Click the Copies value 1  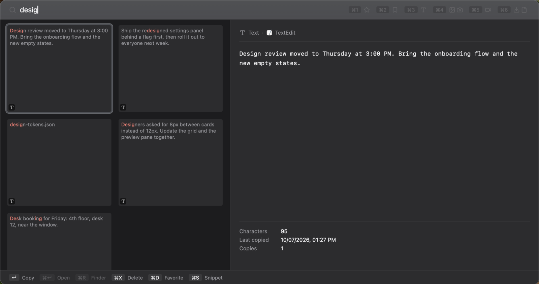point(282,248)
